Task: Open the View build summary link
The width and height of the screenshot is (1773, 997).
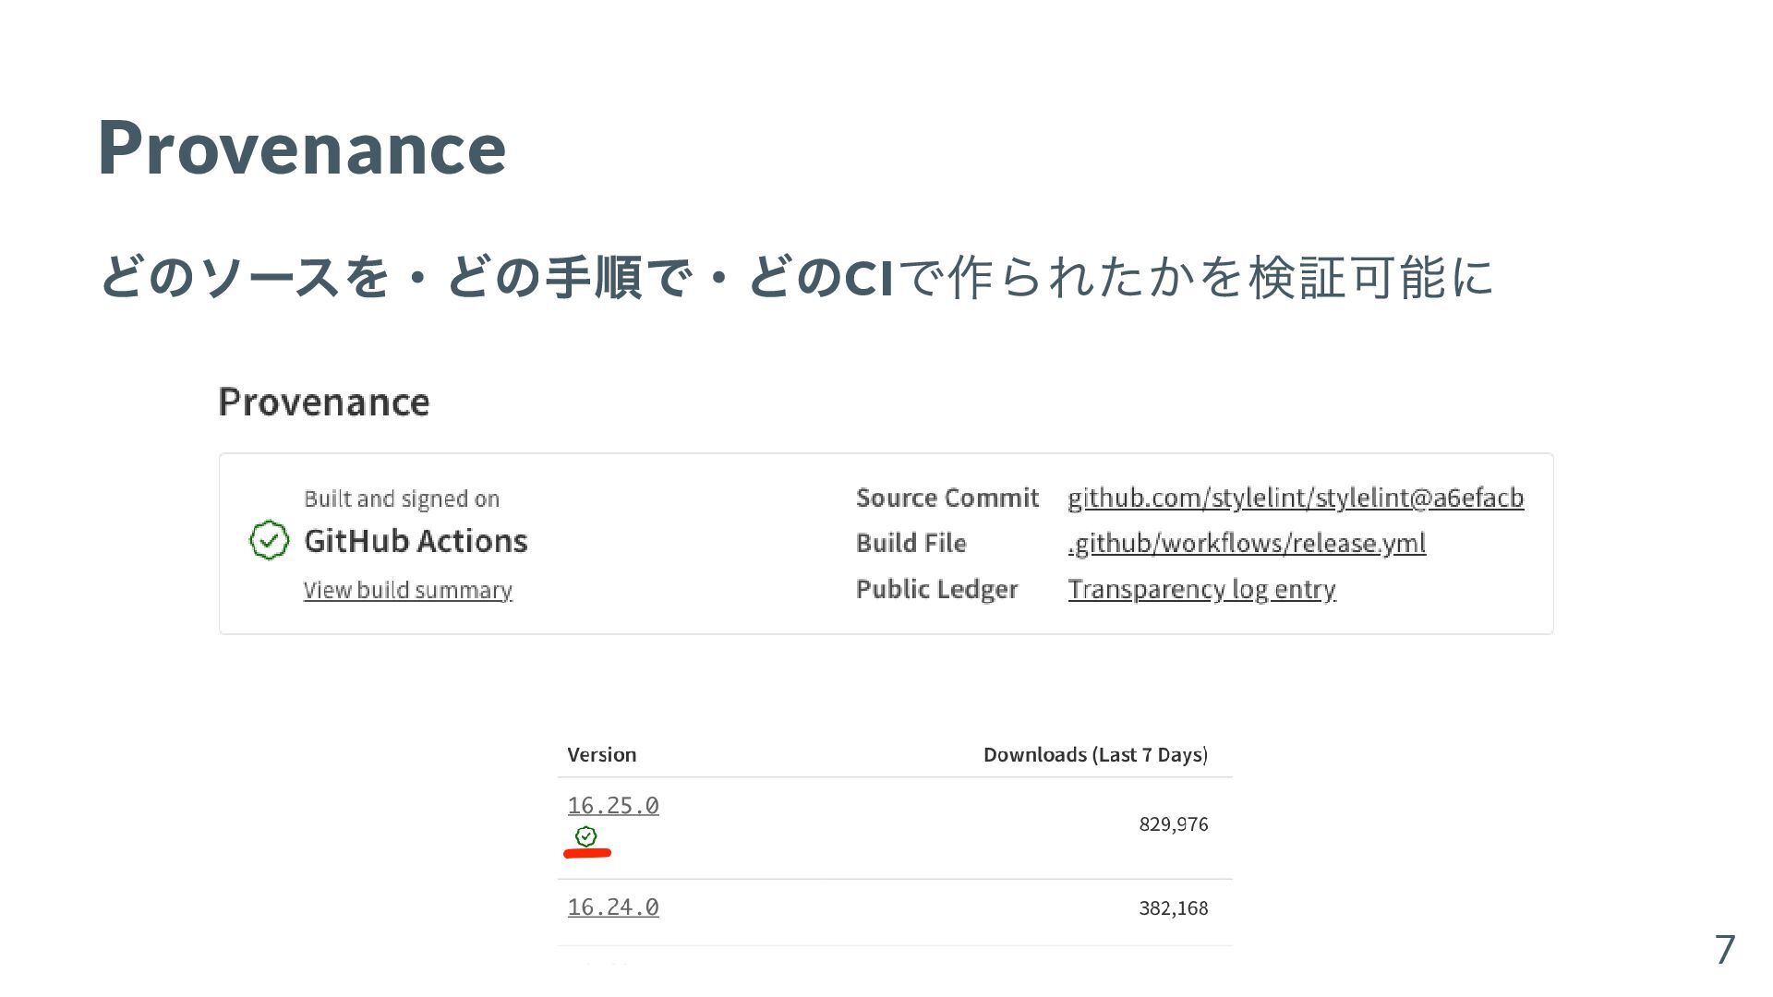Action: 407,590
